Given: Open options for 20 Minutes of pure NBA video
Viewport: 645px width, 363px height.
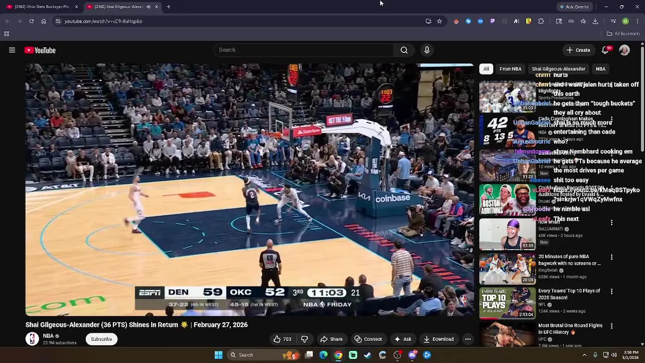Looking at the screenshot, I should point(612,257).
